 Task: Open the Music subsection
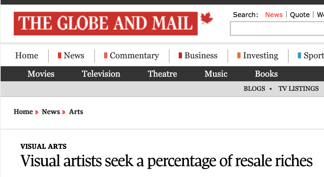(x=216, y=74)
